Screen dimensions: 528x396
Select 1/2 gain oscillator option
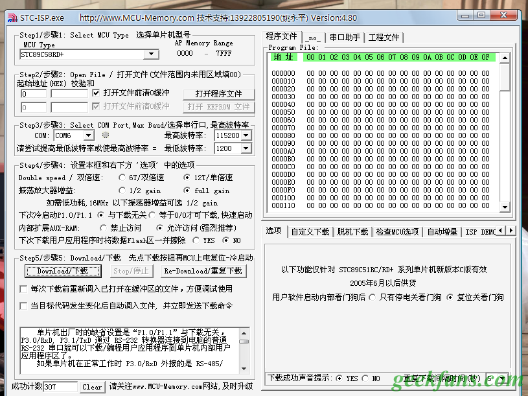[122, 191]
